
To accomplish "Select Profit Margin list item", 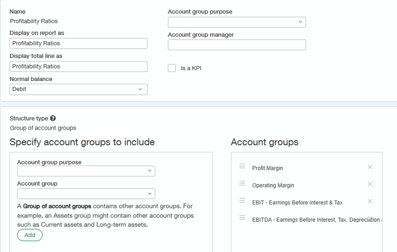I will 267,168.
